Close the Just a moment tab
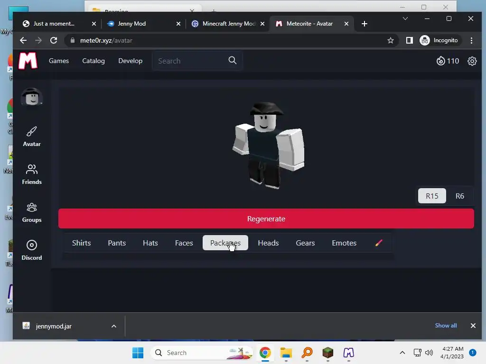Image resolution: width=486 pixels, height=364 pixels. [x=94, y=24]
